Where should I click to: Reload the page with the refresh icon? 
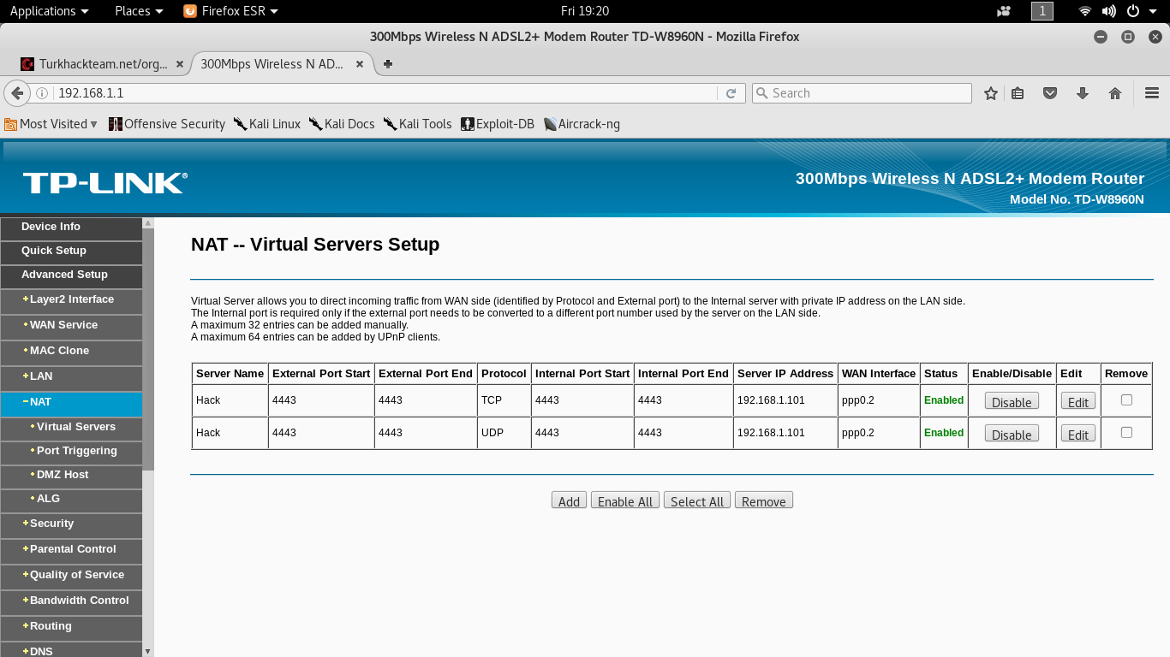[731, 93]
